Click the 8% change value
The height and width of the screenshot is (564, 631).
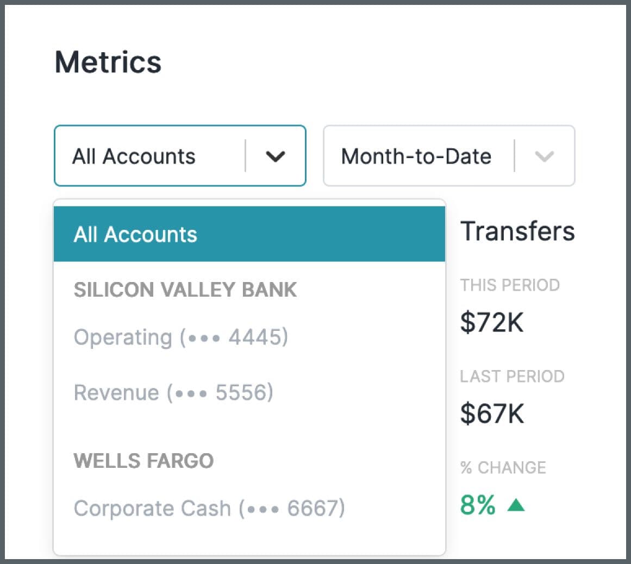[x=478, y=505]
